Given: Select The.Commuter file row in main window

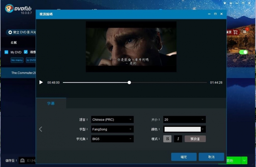Looking at the screenshot, I should 18,73.
